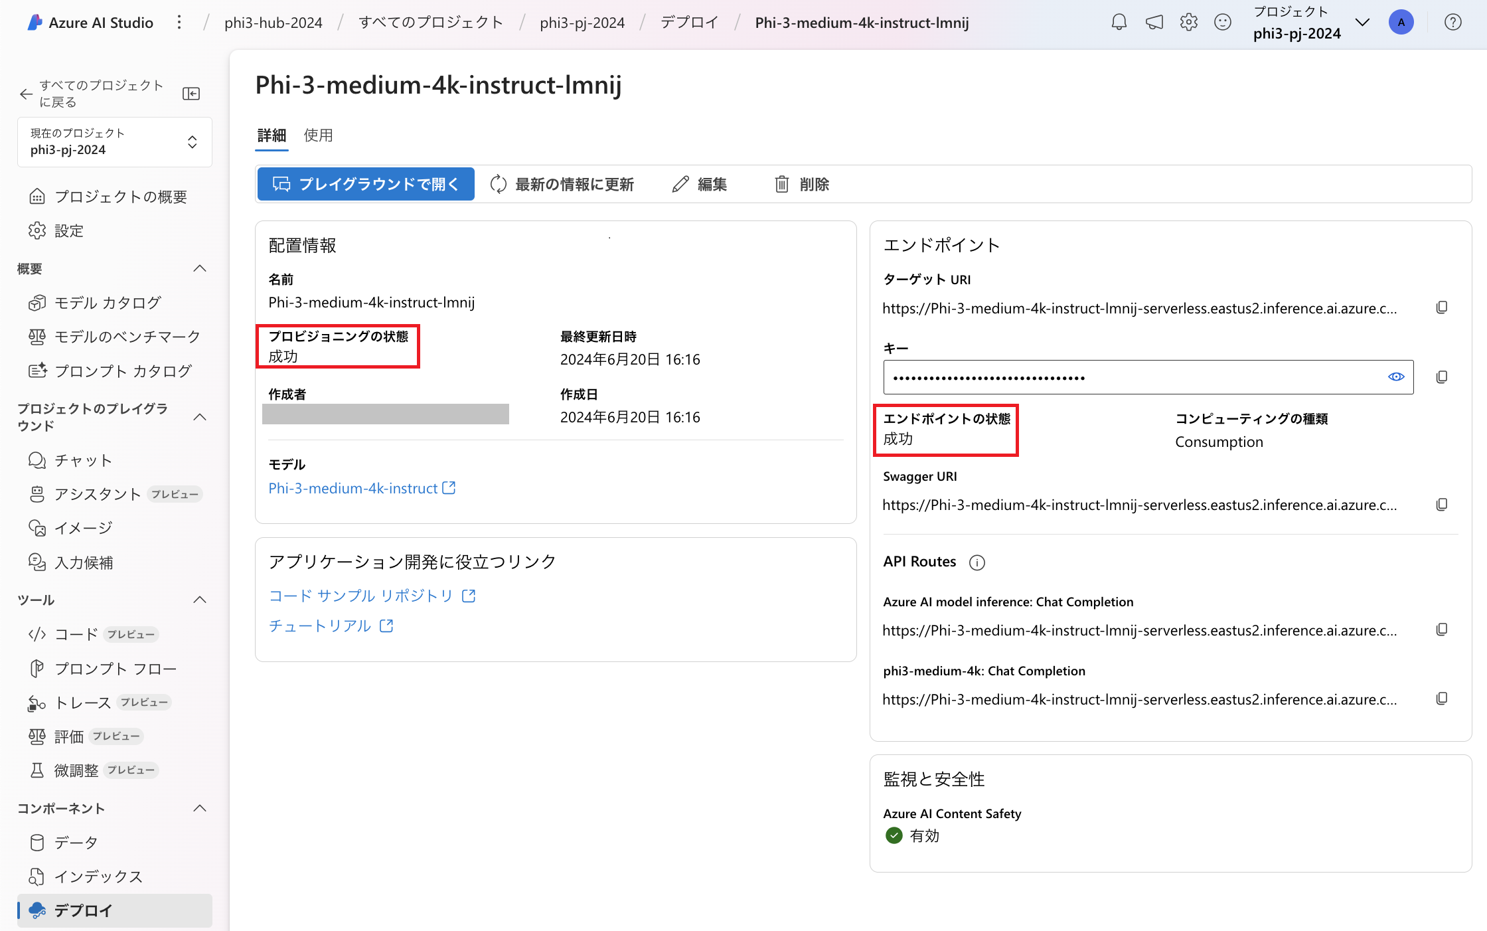Open 入力候補 in the sidebar

[x=115, y=562]
